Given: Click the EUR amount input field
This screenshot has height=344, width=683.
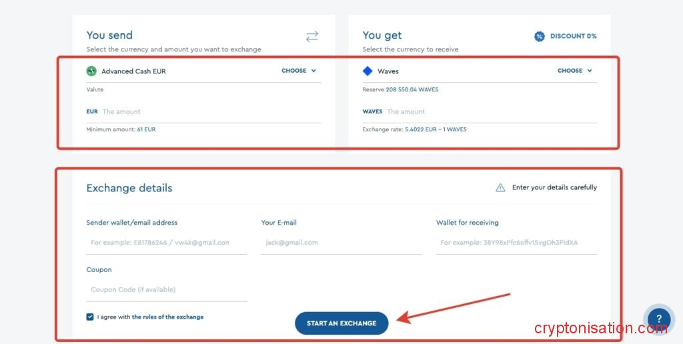Looking at the screenshot, I should click(210, 112).
